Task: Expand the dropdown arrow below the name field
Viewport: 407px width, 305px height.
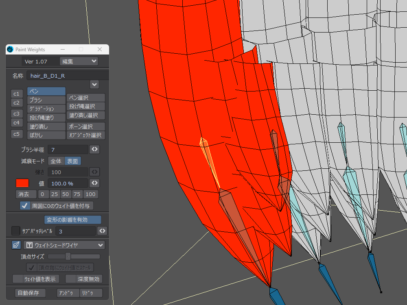Action: [94, 84]
